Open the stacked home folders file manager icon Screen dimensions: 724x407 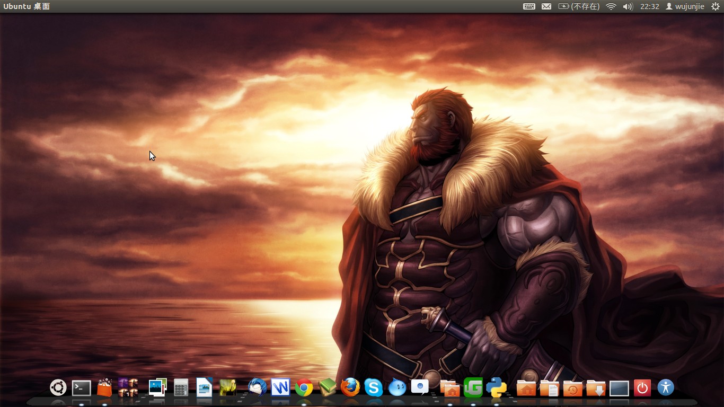point(450,388)
